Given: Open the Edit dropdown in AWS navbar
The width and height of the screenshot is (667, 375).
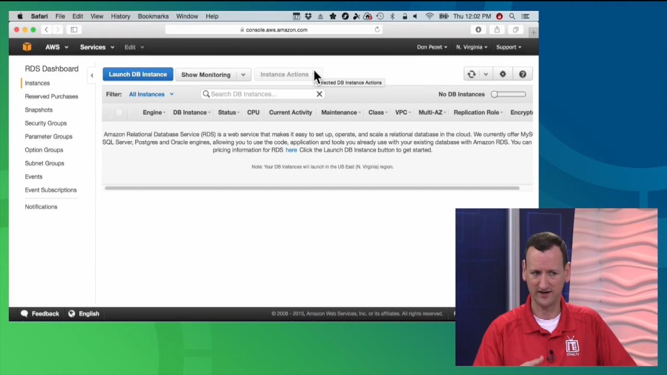Looking at the screenshot, I should click(134, 47).
